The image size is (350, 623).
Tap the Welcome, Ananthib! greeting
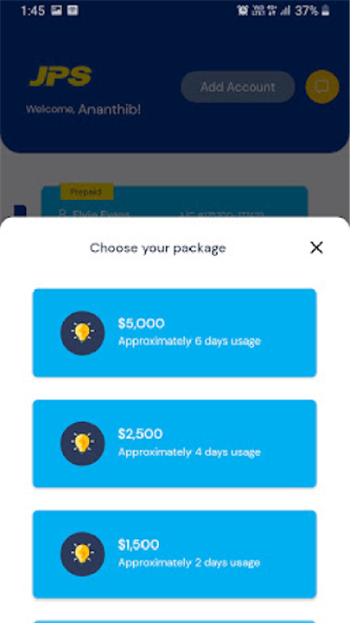coord(83,109)
